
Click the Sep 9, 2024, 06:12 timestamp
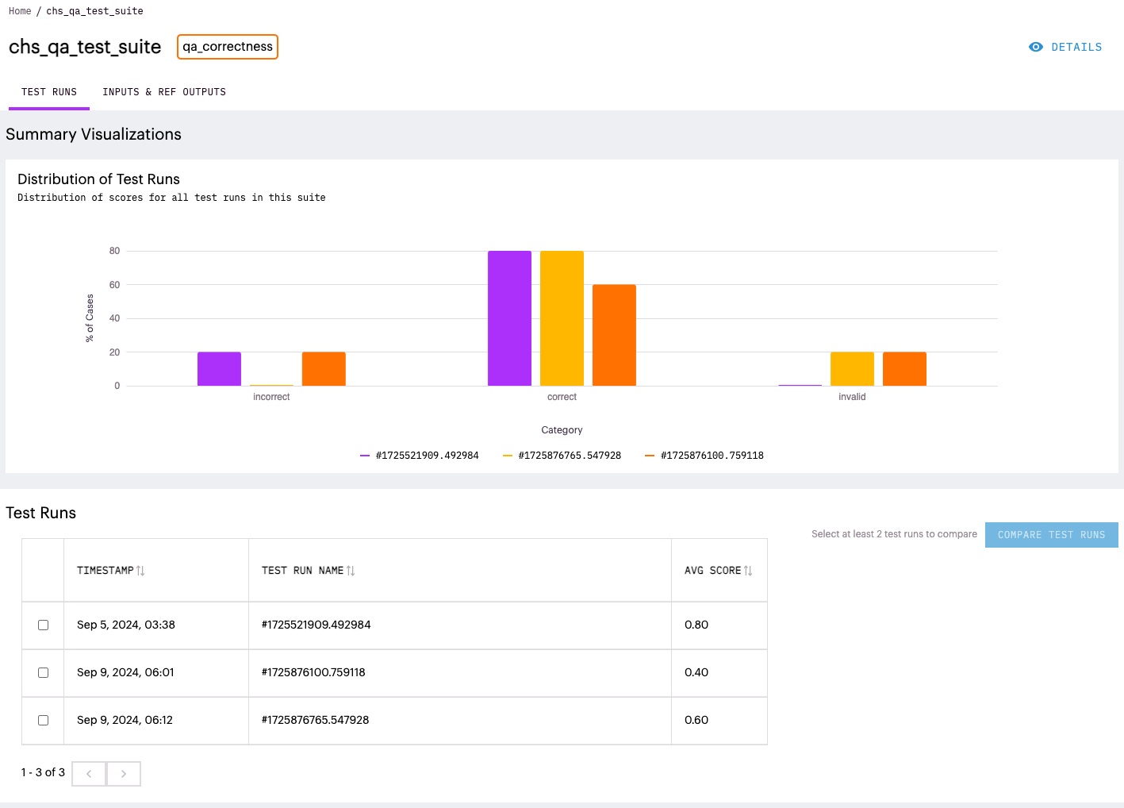(125, 720)
